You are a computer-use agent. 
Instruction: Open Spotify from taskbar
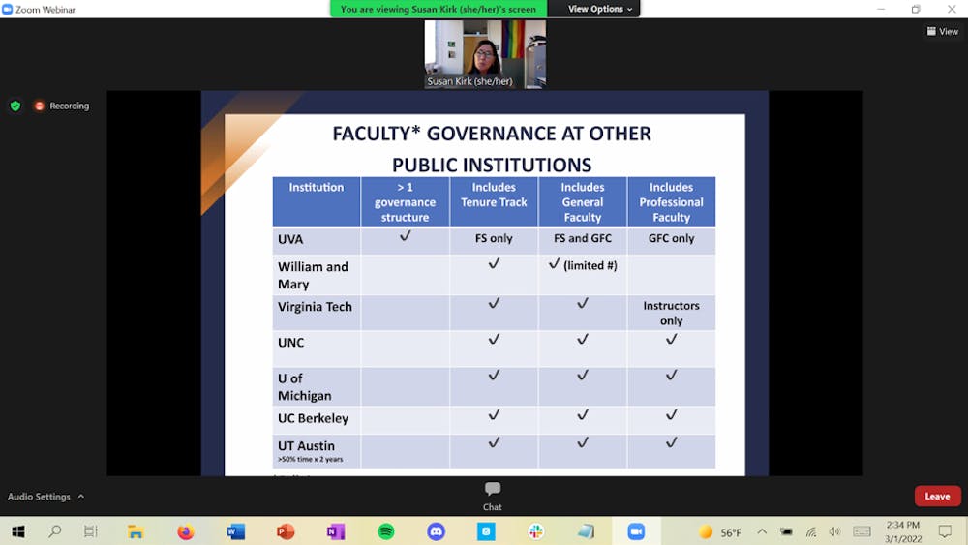pos(386,531)
